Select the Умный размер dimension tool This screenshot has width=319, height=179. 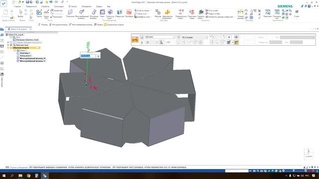[240, 14]
